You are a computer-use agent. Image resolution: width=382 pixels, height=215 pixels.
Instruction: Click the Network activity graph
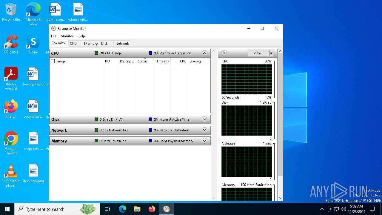(247, 162)
